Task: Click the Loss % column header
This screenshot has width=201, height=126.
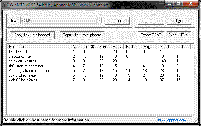Action: pos(89,47)
